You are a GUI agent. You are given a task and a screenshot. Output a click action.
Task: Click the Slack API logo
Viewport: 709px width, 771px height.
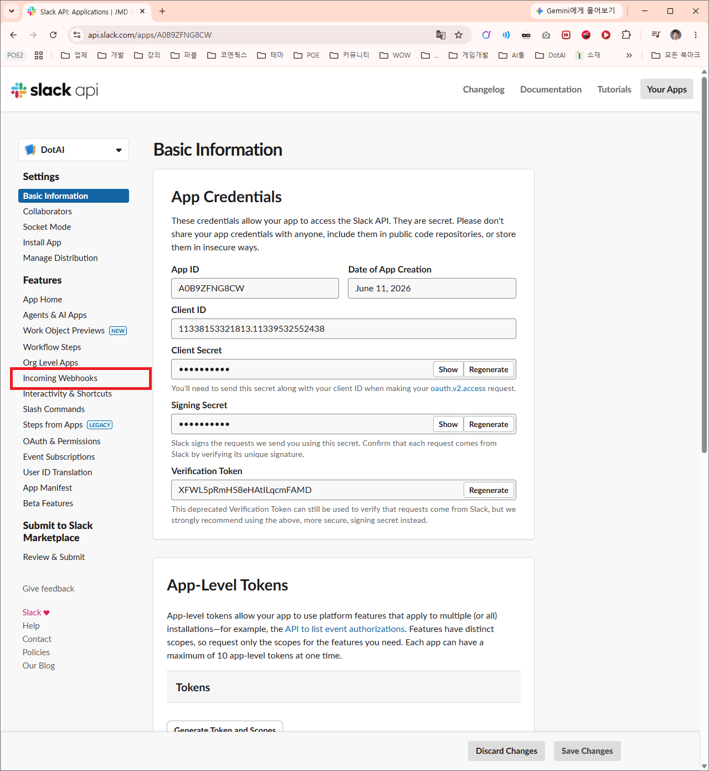(54, 90)
